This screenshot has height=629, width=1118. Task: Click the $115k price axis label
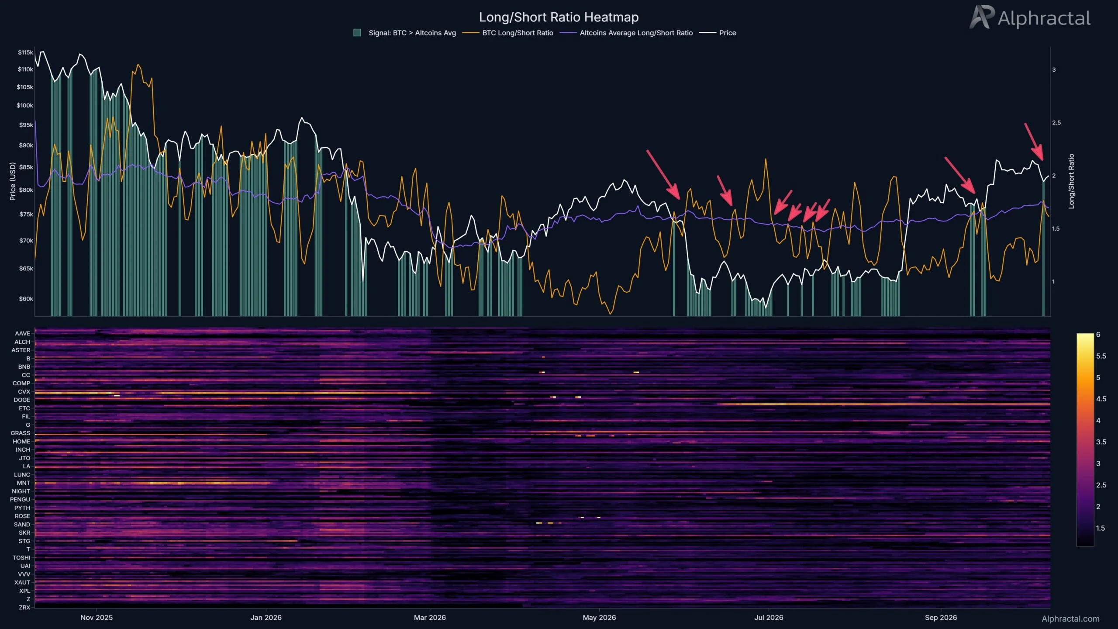[25, 52]
